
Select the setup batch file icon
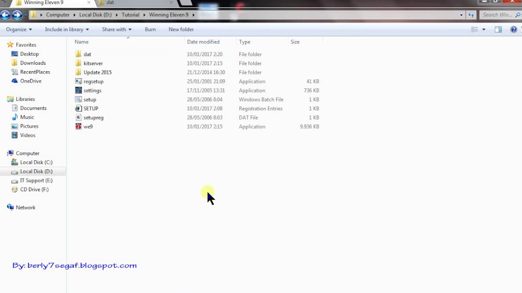click(x=78, y=99)
